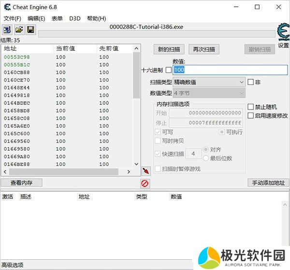The height and width of the screenshot is (270, 290).
Task: Open the 编辑(E) menu
Action: (x=36, y=18)
